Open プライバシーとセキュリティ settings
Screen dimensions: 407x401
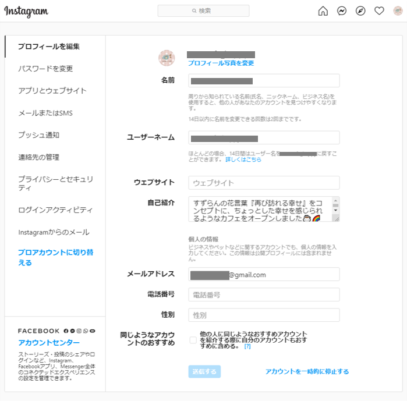(55, 183)
